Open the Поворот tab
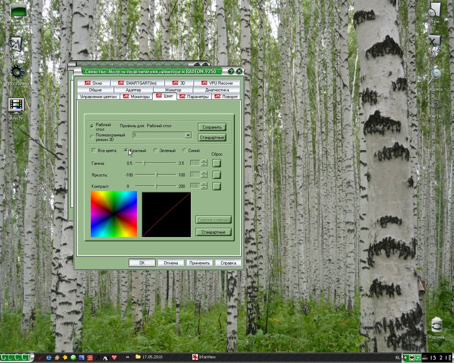Image resolution: width=454 pixels, height=363 pixels. coord(226,97)
